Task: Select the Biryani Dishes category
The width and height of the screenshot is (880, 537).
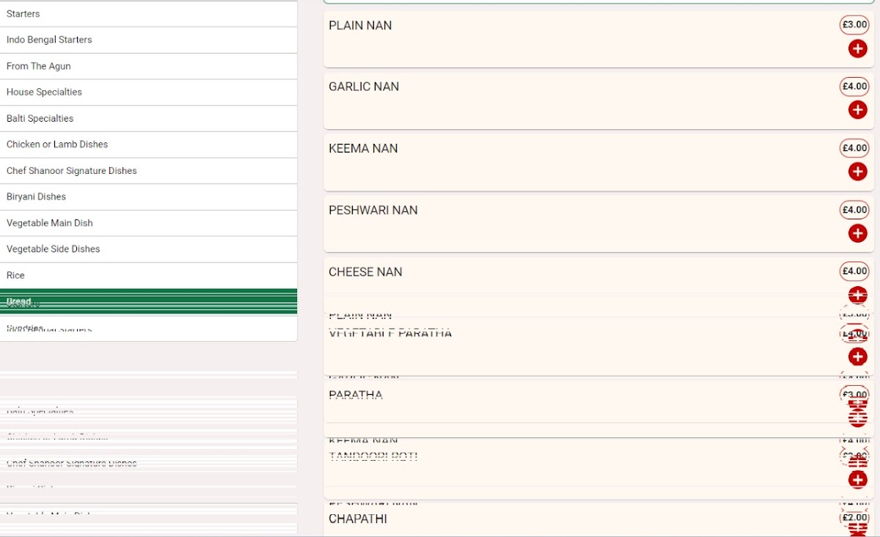Action: point(148,197)
